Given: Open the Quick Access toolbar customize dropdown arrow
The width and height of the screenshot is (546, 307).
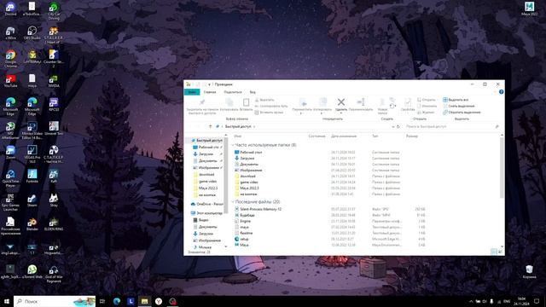Looking at the screenshot, I should click(x=209, y=84).
